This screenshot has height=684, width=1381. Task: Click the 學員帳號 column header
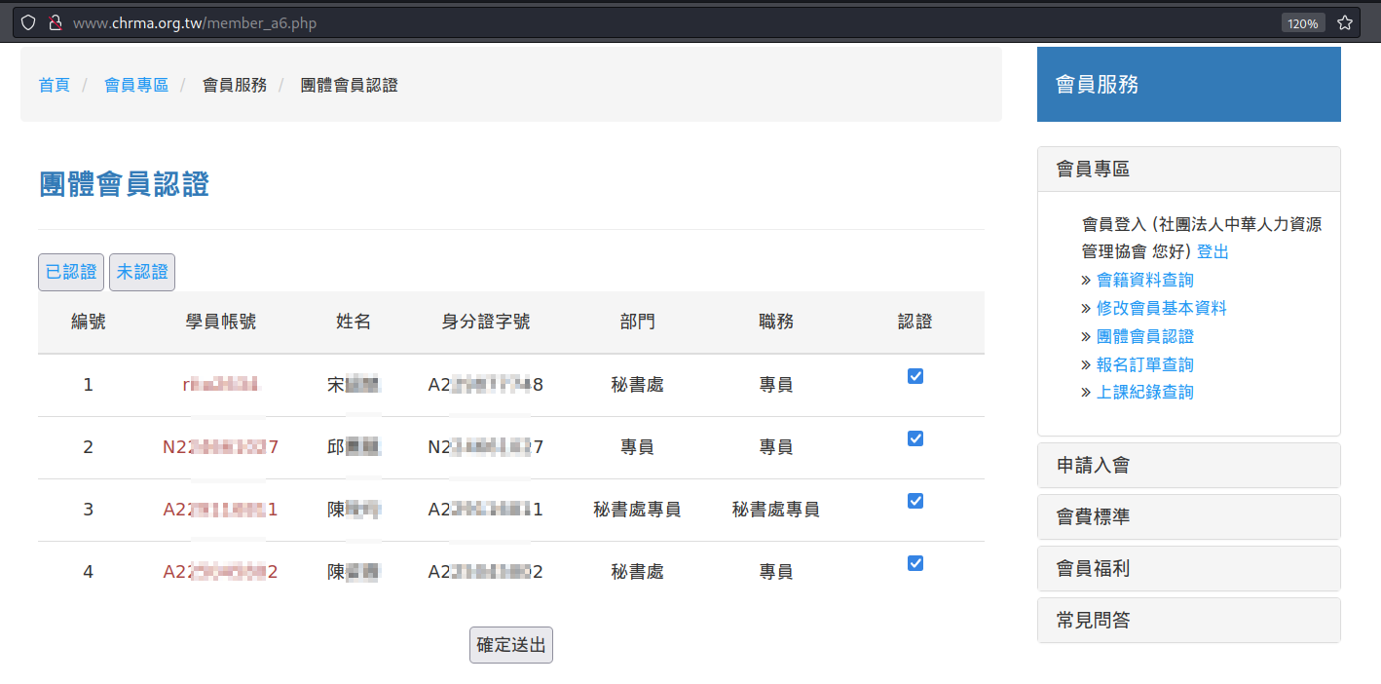click(x=221, y=322)
